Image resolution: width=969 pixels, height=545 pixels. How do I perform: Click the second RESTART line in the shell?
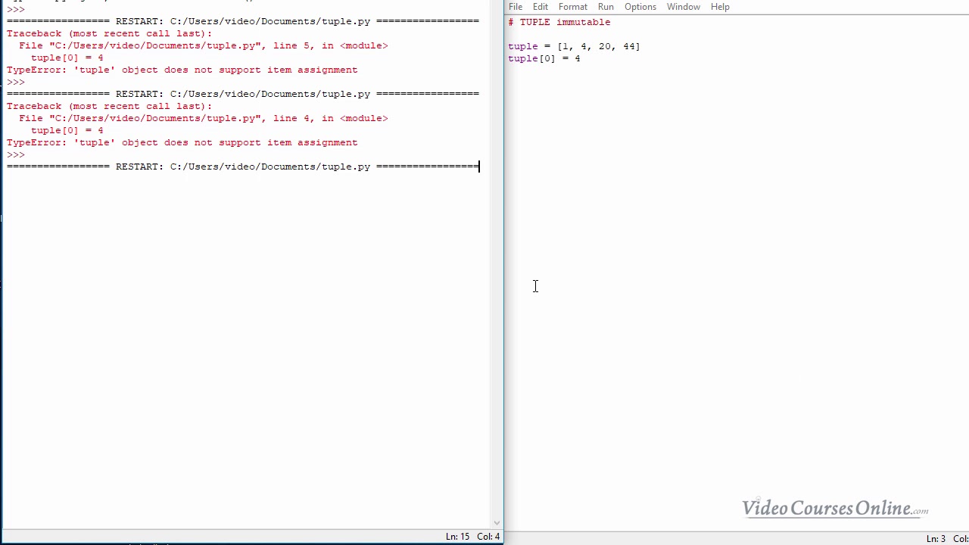pyautogui.click(x=243, y=94)
